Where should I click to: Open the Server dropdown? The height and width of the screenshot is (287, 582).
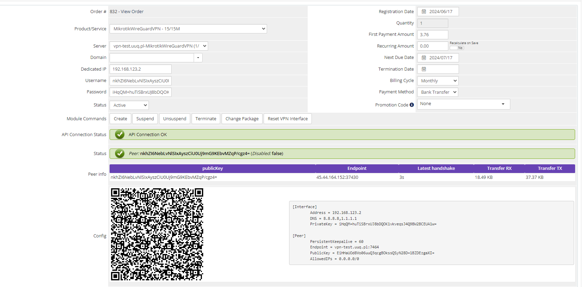(159, 46)
